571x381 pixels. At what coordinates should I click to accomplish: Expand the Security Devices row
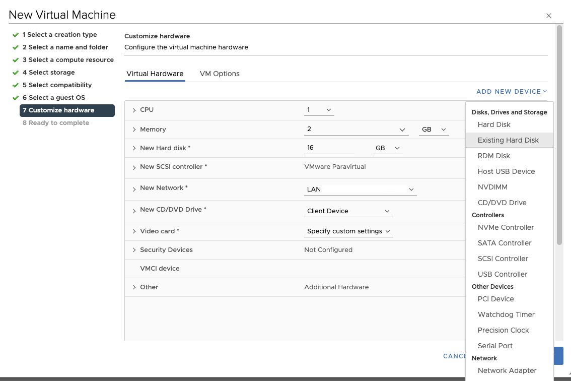134,250
